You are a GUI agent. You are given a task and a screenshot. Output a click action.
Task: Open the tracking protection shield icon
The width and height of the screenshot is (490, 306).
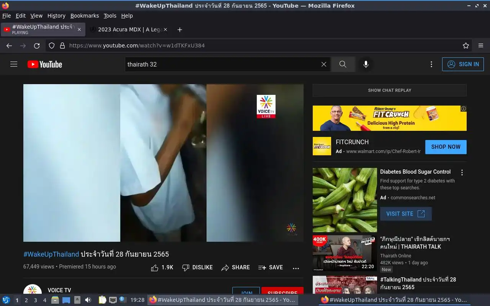(x=52, y=46)
